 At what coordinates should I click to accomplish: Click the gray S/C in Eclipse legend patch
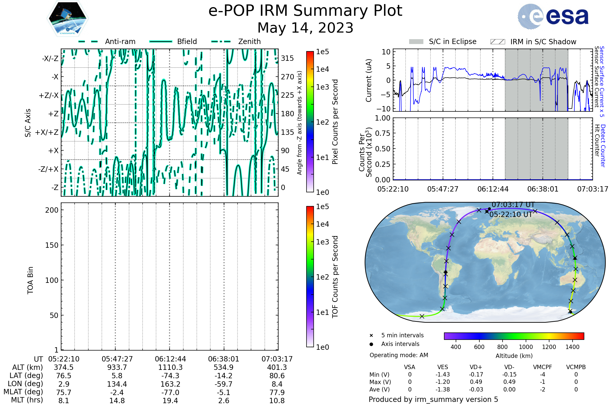coord(416,42)
